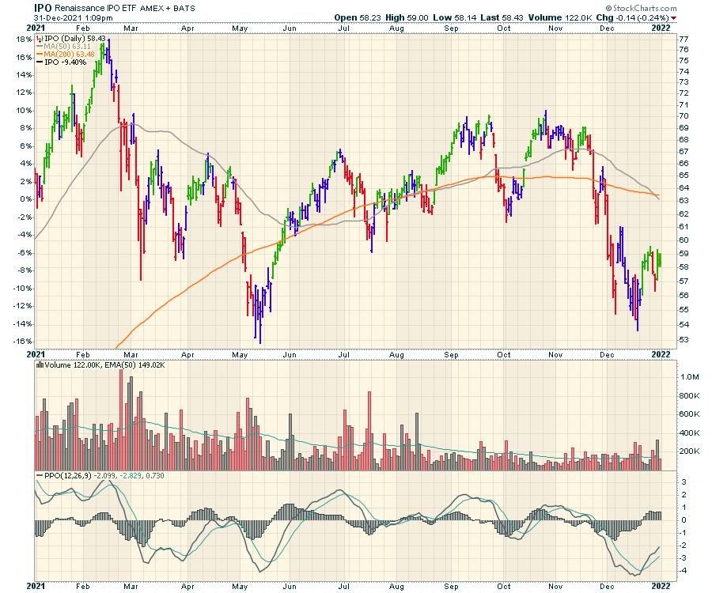Select the Mar label on top date axis
This screenshot has width=712, height=593.
131,26
